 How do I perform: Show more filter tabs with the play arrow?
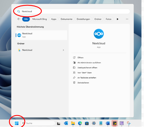point(118,19)
